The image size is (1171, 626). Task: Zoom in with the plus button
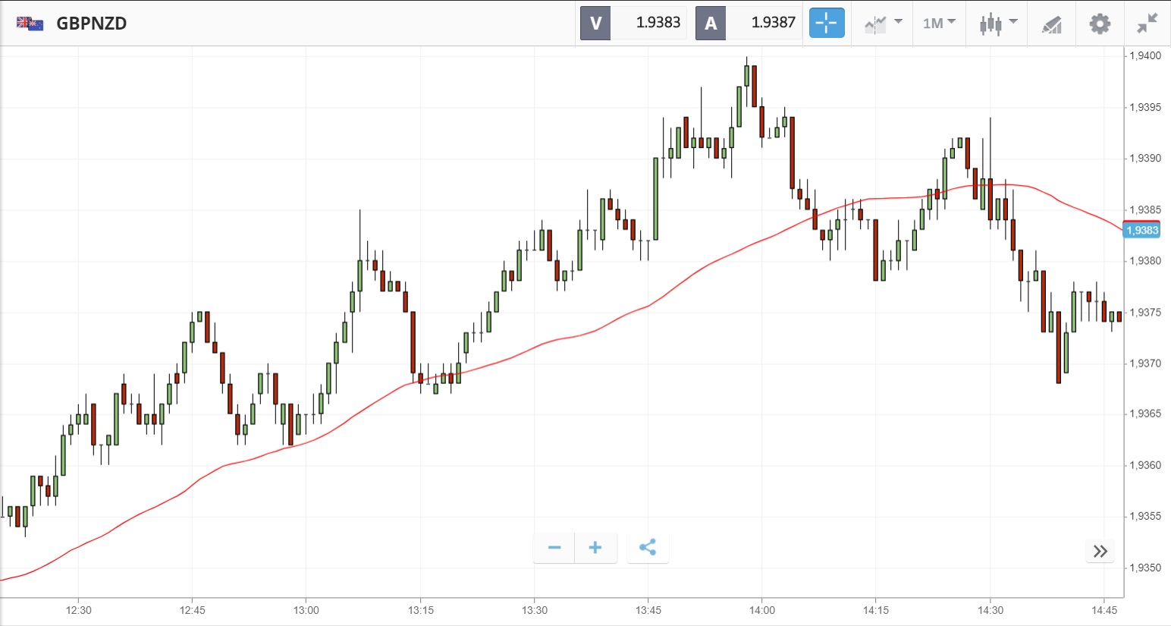[x=595, y=548]
